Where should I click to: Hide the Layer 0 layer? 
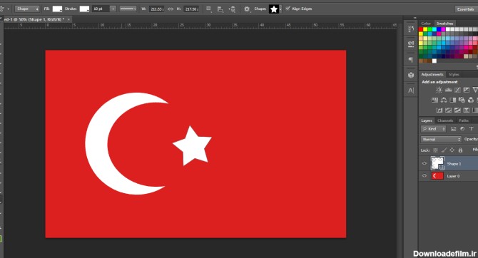(x=424, y=176)
